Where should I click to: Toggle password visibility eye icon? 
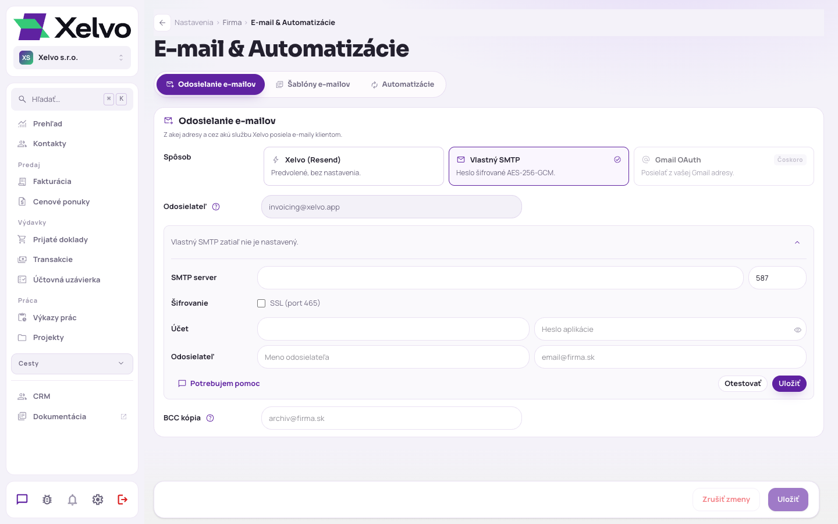798,330
